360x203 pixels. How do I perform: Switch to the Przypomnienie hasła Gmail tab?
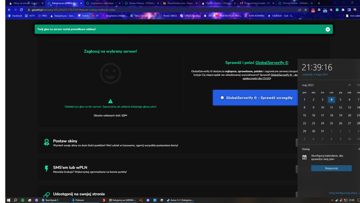(x=257, y=3)
